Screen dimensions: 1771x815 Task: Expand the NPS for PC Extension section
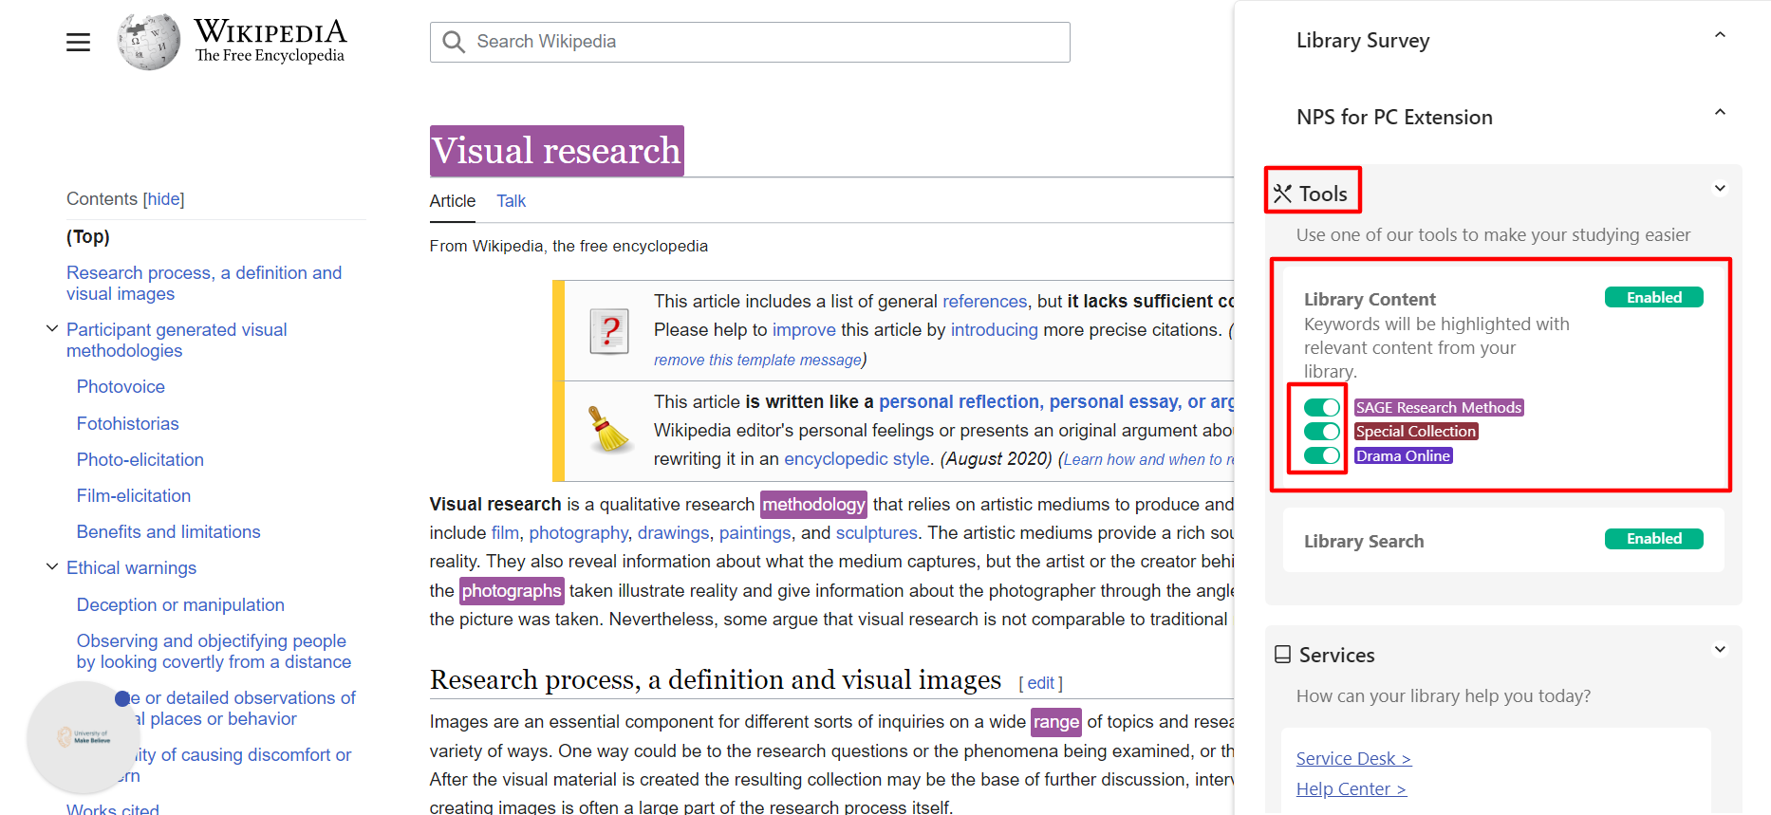(1719, 112)
